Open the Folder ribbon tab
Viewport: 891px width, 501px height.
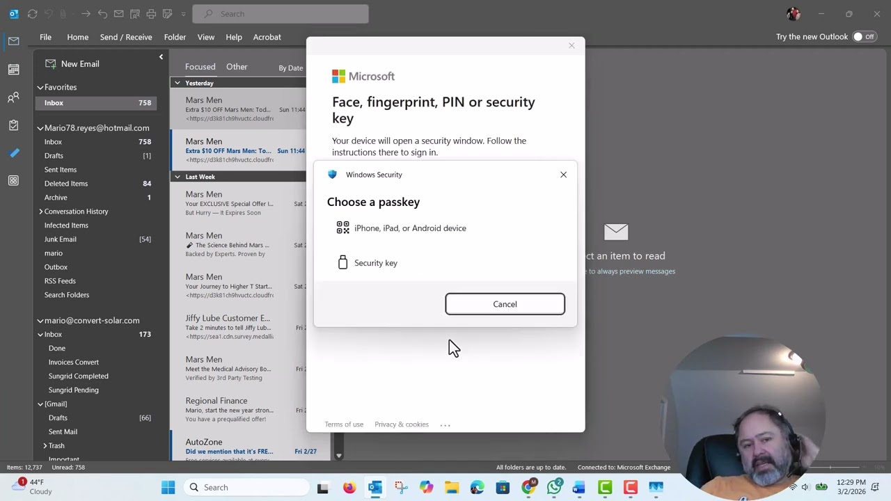[x=175, y=37]
